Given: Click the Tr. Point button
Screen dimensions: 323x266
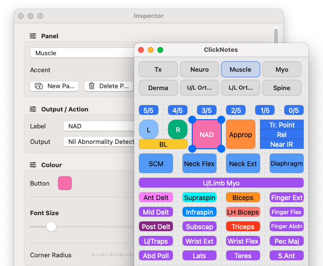Looking at the screenshot, I should [x=282, y=125].
